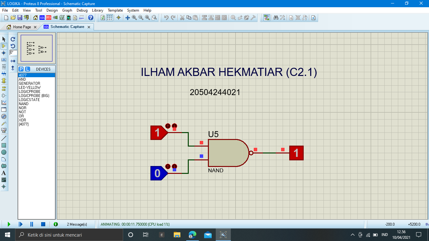Open the Debug menu
429x241 pixels.
click(x=82, y=10)
